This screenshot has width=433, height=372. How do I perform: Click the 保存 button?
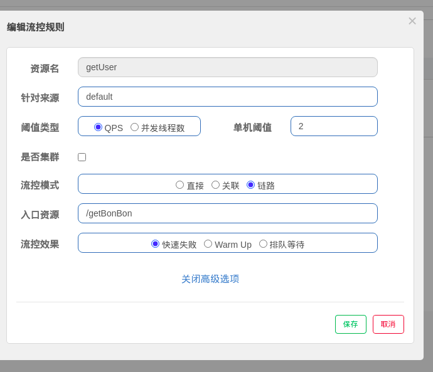click(x=351, y=324)
